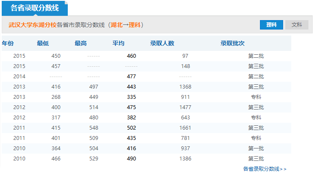The height and width of the screenshot is (175, 314).
Task: Click the 平均 column header
Action: pos(118,43)
